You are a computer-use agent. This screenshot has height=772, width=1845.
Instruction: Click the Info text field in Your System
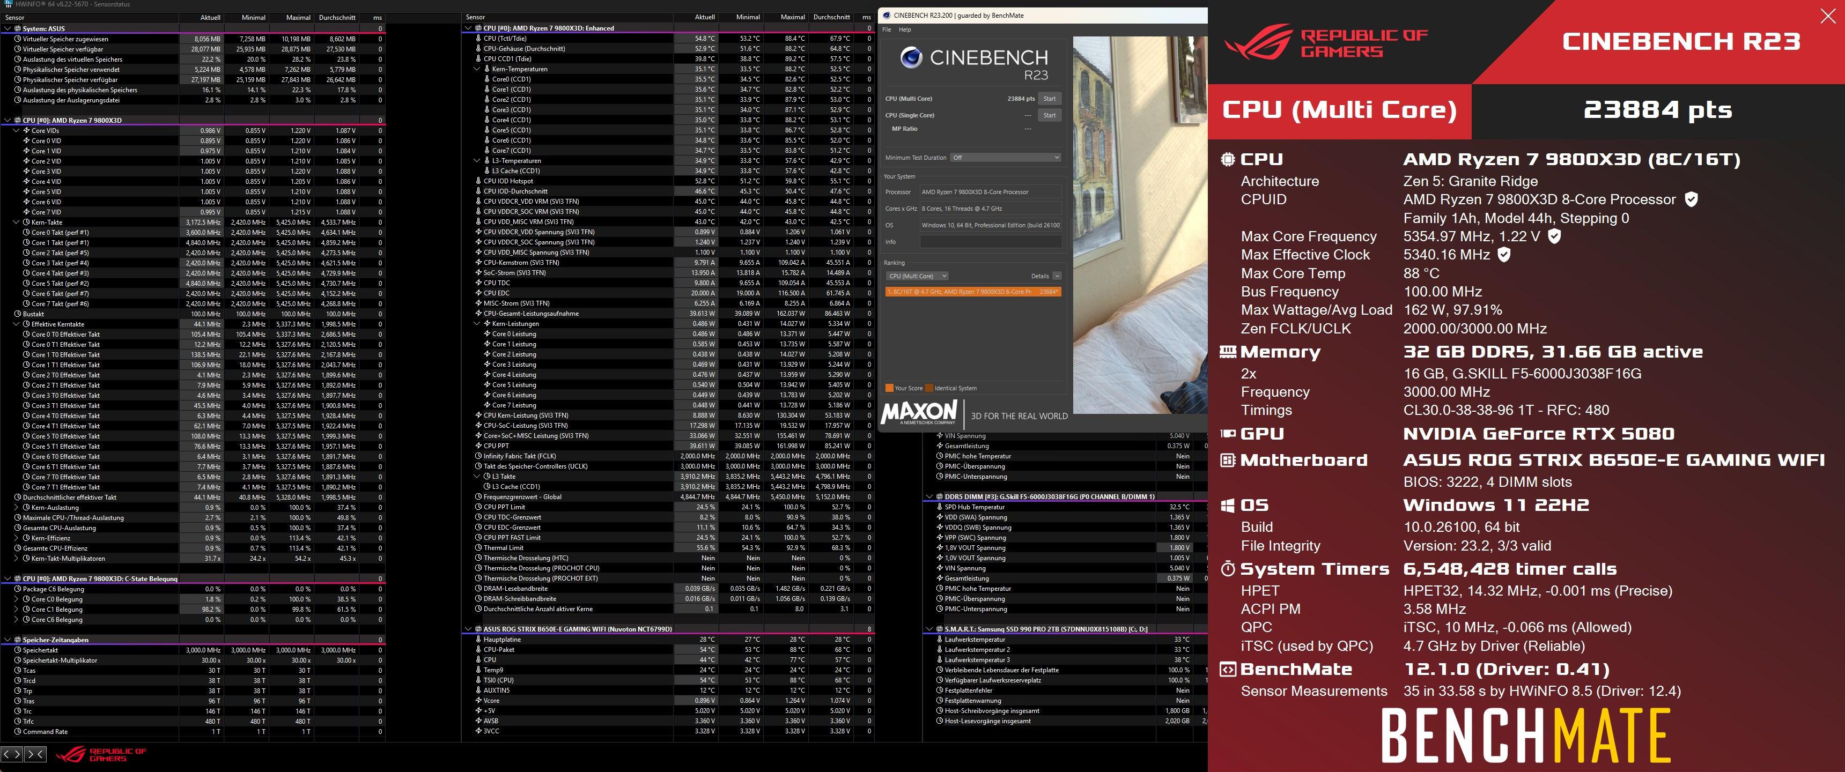[990, 242]
